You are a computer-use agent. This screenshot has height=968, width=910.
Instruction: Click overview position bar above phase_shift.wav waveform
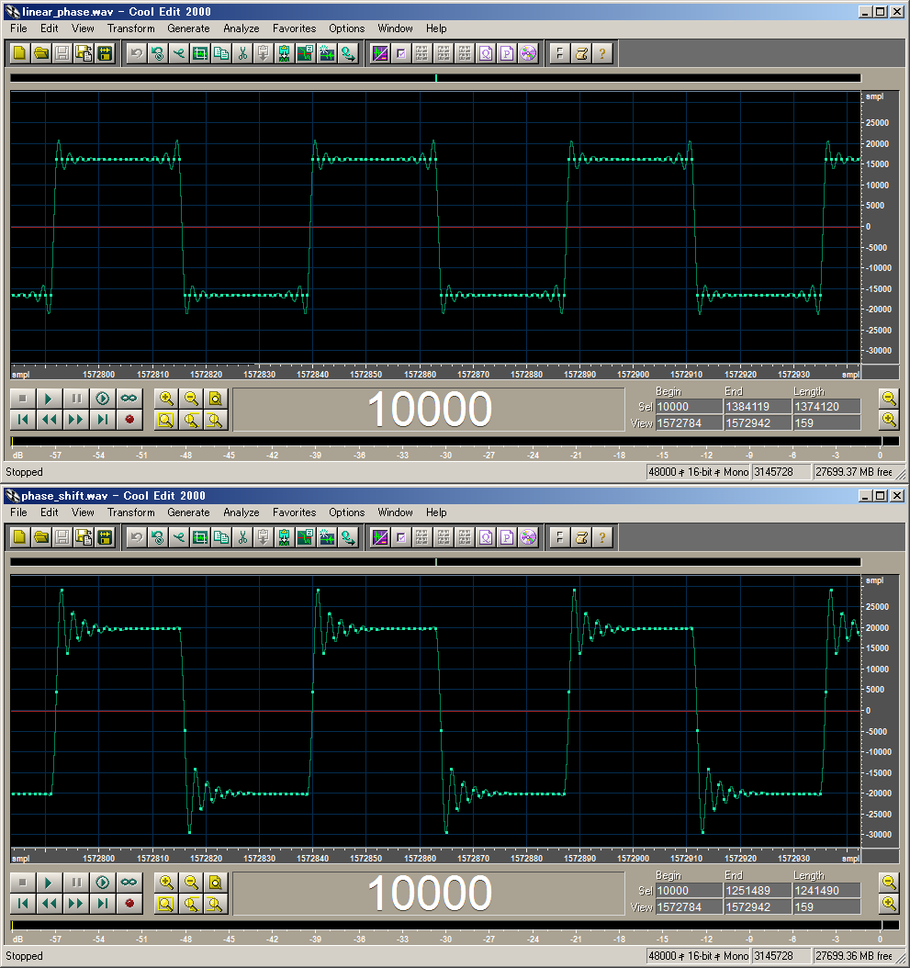point(435,562)
